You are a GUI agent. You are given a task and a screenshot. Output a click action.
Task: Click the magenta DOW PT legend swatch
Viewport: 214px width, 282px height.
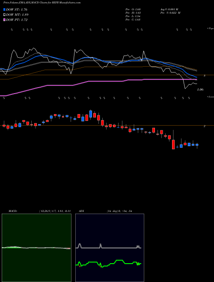[4, 20]
